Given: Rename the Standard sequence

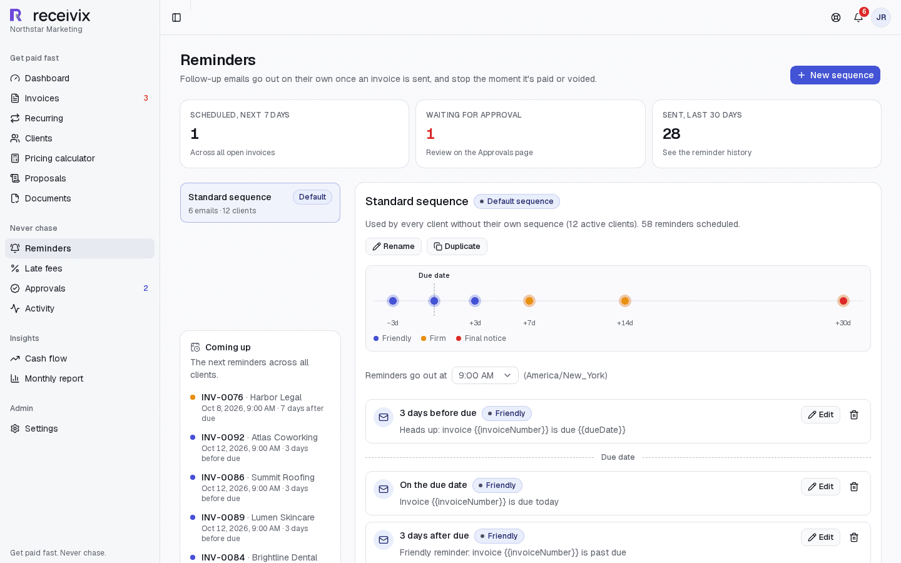Looking at the screenshot, I should tap(393, 246).
